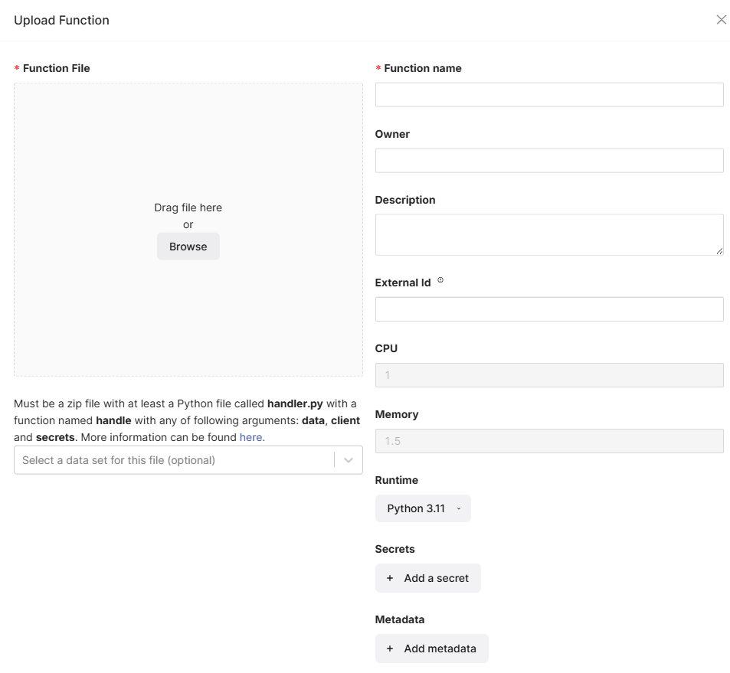730x673 pixels.
Task: Click the Add a secret button
Action: (428, 578)
